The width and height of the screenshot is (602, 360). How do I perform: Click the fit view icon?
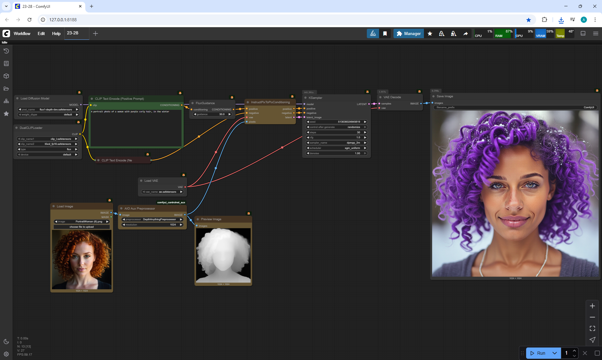592,328
